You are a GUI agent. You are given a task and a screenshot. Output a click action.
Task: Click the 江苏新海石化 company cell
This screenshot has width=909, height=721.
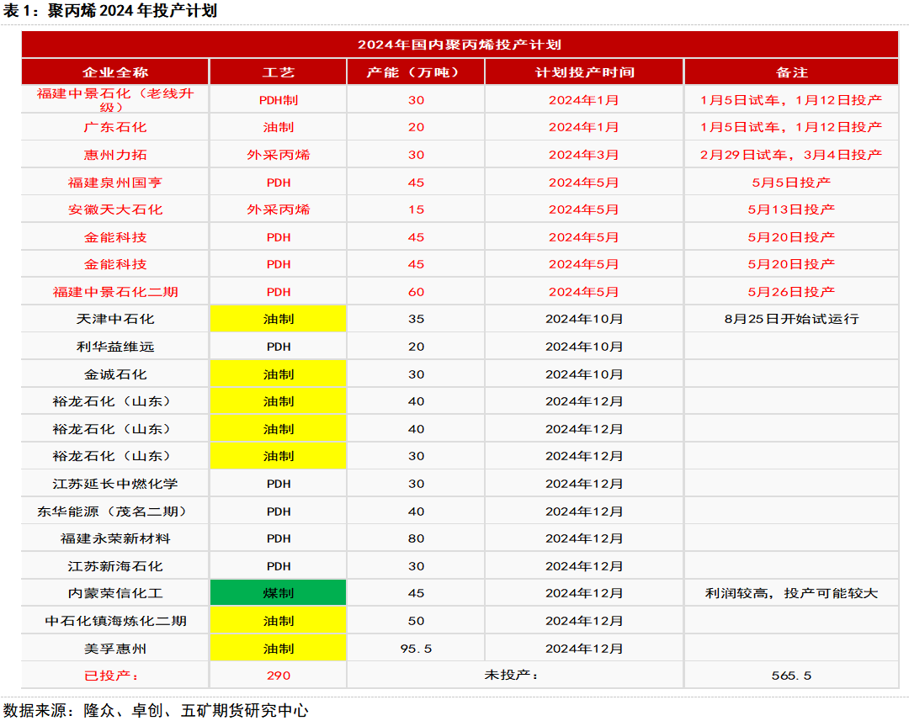click(114, 566)
